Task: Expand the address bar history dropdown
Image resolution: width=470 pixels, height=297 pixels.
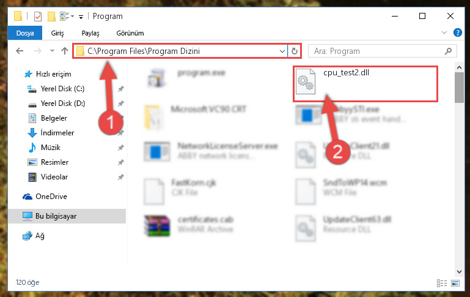Action: [x=282, y=51]
